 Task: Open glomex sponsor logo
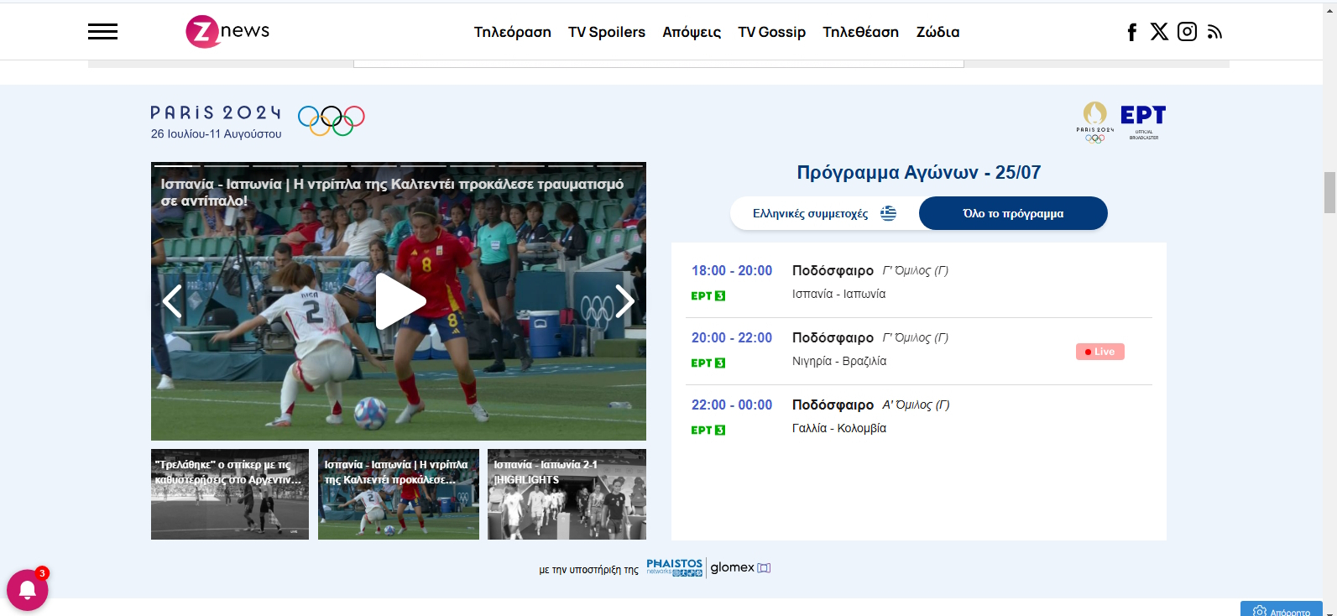pyautogui.click(x=740, y=568)
